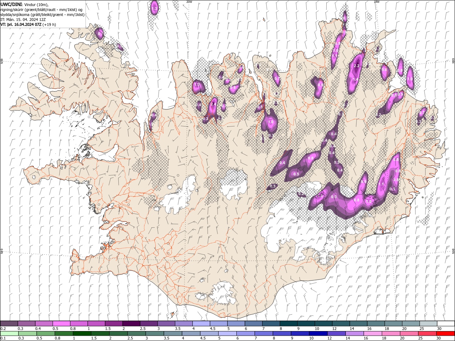Click the 'UWC/DINI: Vindur (10m)' title text

tap(25, 4)
